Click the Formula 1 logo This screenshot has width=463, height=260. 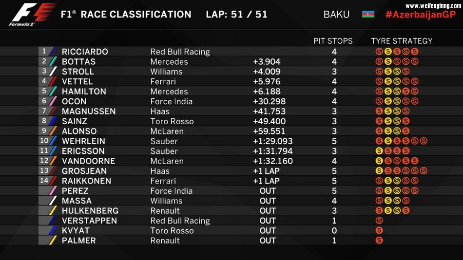pyautogui.click(x=33, y=14)
